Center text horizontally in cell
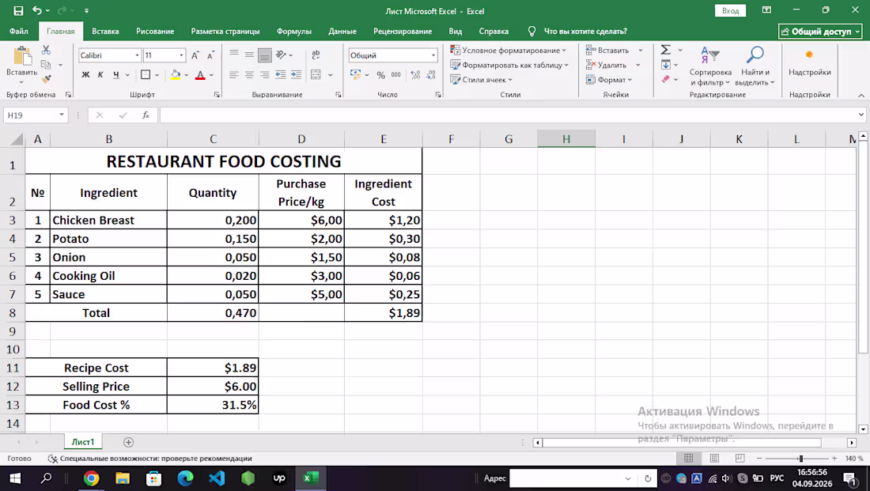The image size is (870, 491). coord(250,75)
